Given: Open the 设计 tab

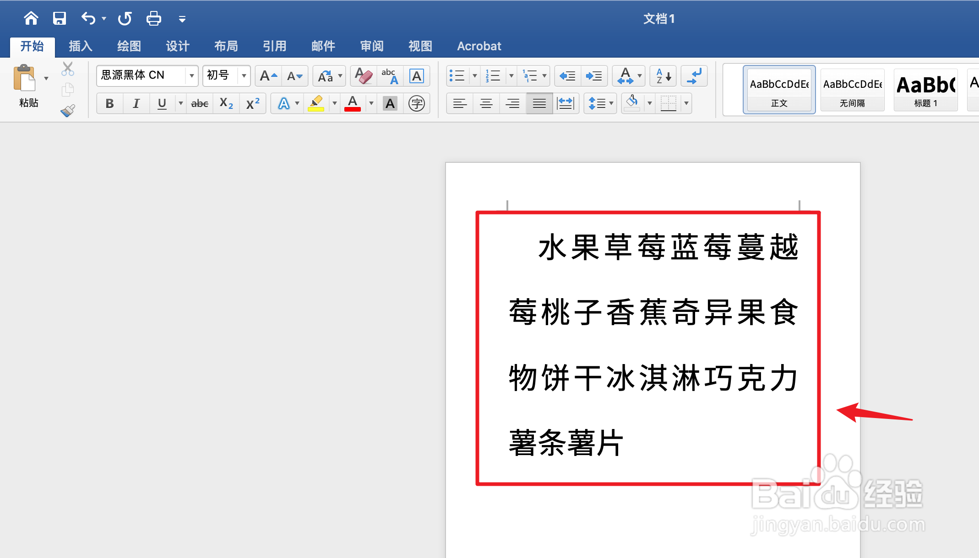Looking at the screenshot, I should tap(178, 46).
